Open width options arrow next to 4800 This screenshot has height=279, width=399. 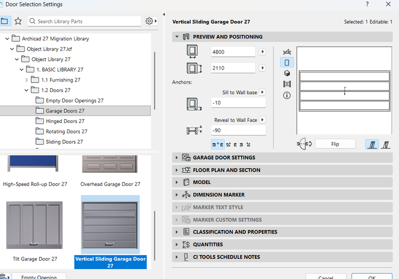(x=262, y=51)
